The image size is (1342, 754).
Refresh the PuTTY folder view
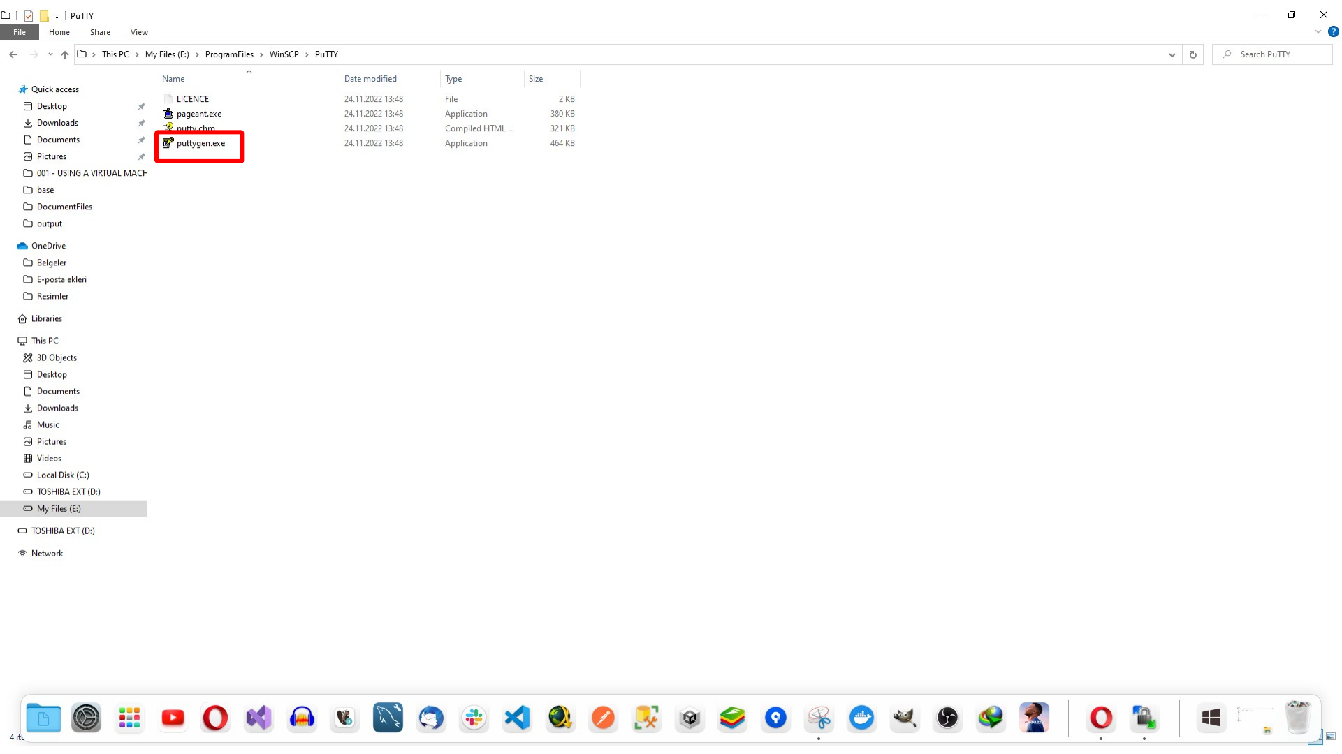coord(1193,54)
